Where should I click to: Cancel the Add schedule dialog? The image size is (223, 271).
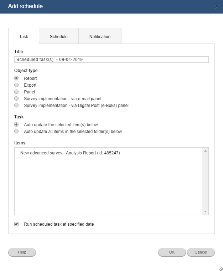coord(201,252)
